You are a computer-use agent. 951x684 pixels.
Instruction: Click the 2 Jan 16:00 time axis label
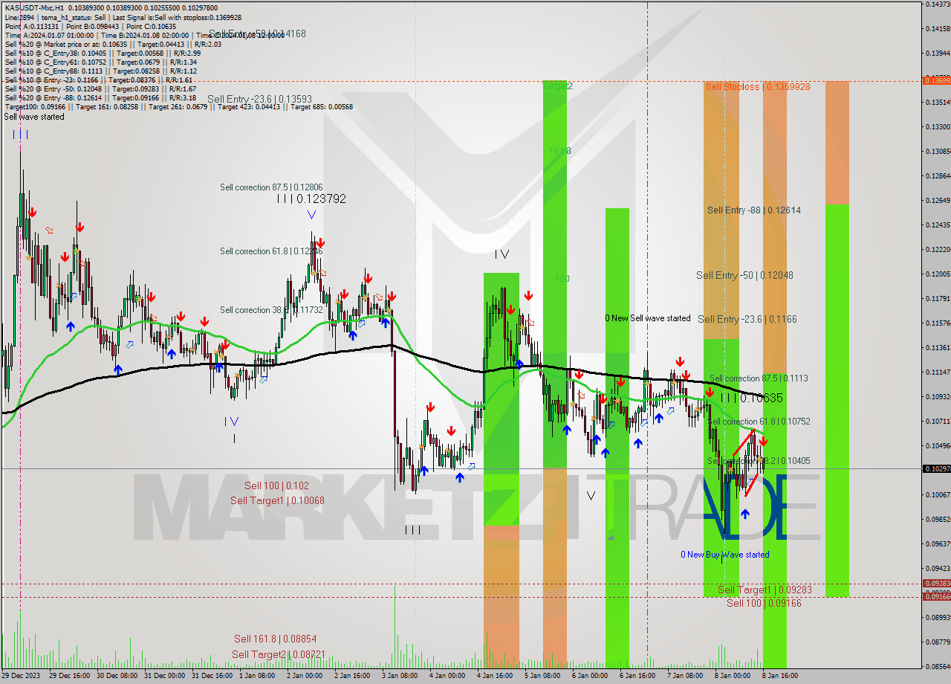pos(353,676)
